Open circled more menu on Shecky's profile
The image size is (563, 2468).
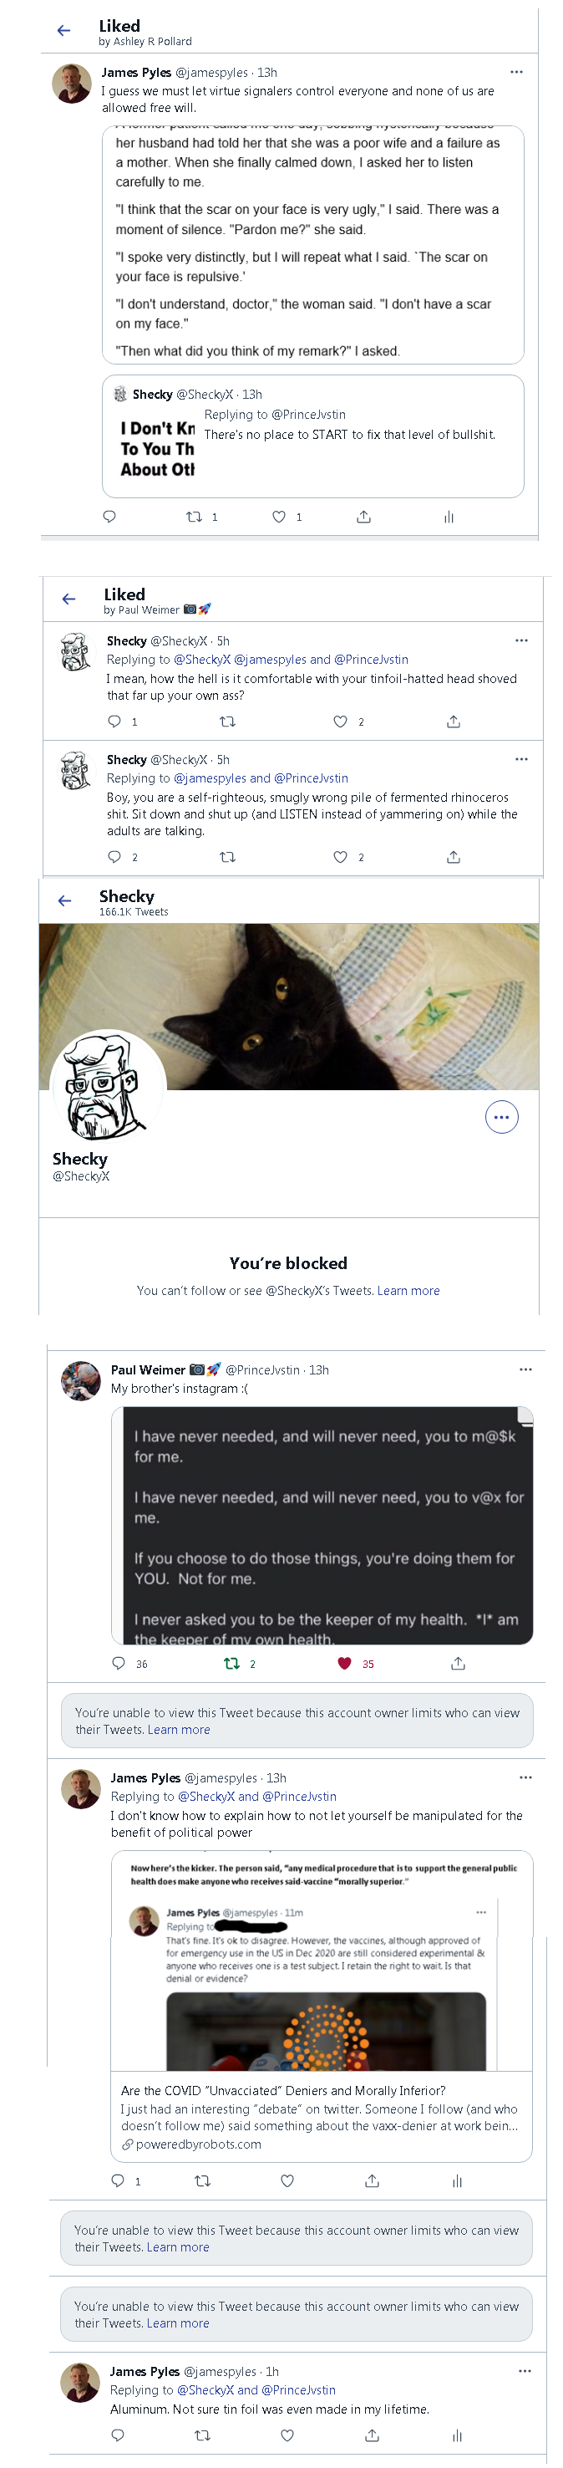point(502,1117)
